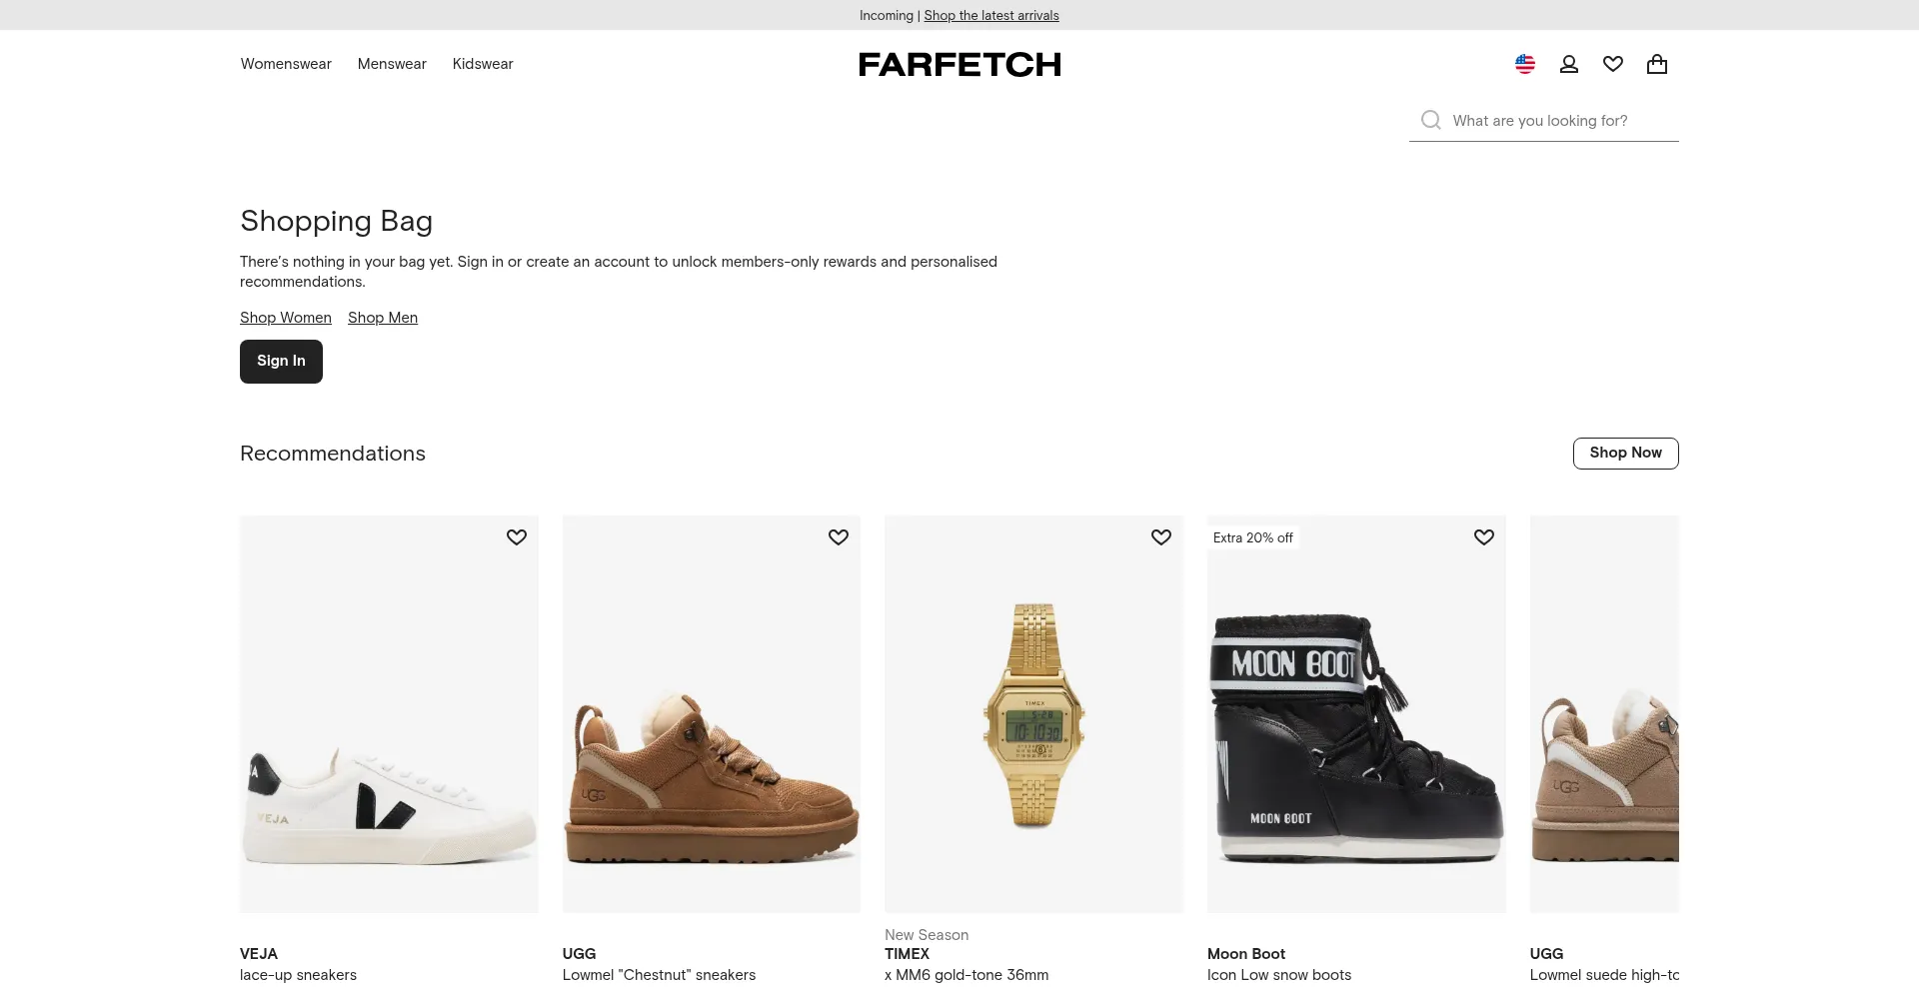The width and height of the screenshot is (1919, 992).
Task: Follow the Shop Men link
Action: click(383, 318)
